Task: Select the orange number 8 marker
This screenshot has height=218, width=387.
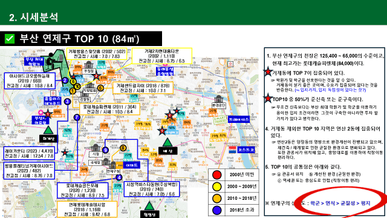Action: [x=123, y=148]
